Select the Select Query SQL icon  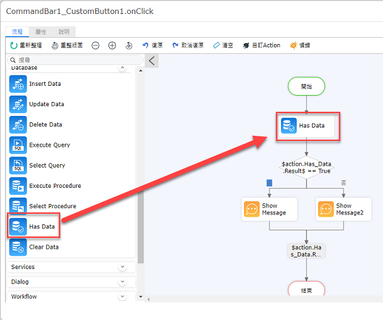pyautogui.click(x=18, y=165)
